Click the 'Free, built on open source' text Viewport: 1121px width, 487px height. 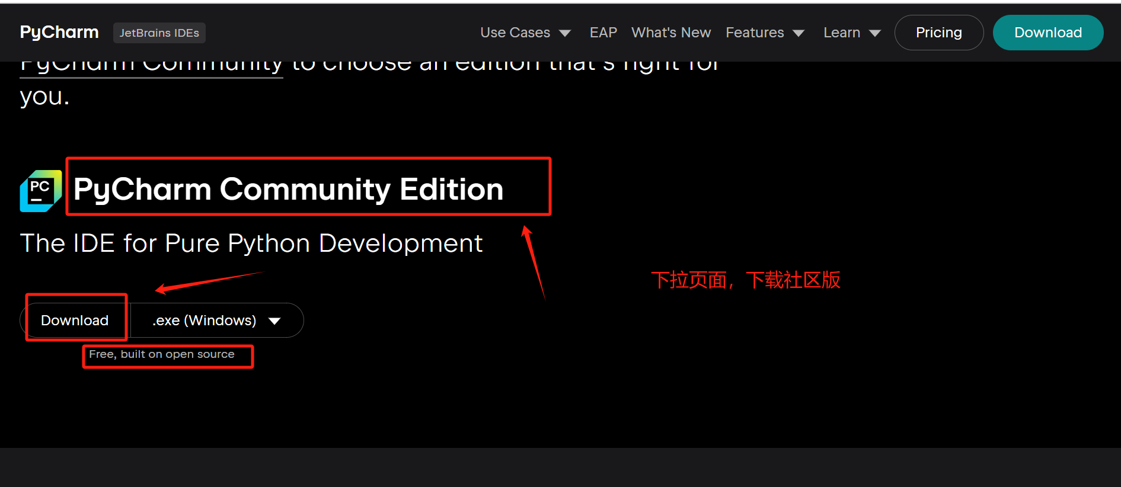[162, 354]
